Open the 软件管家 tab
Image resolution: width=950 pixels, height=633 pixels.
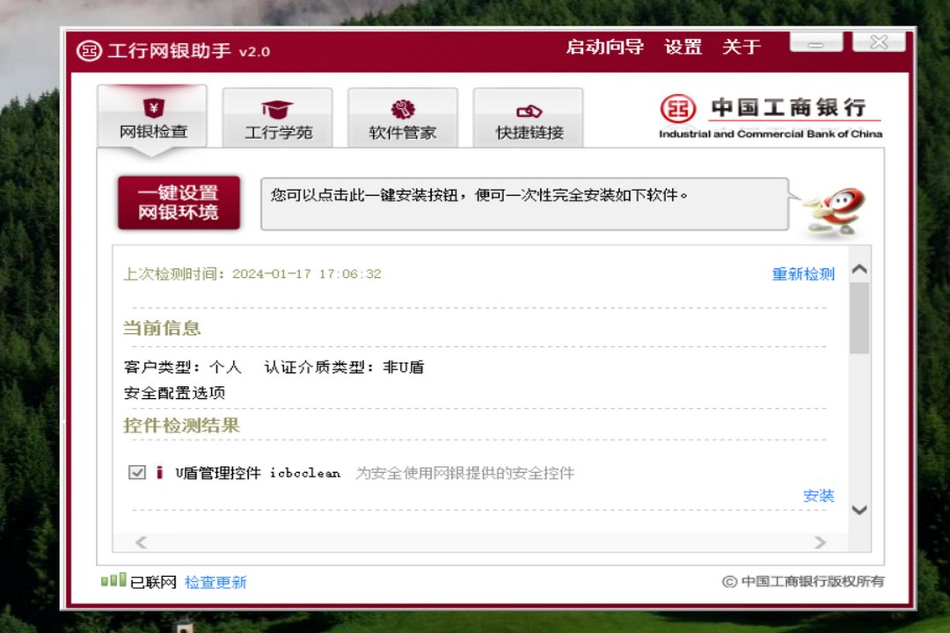coord(402,118)
